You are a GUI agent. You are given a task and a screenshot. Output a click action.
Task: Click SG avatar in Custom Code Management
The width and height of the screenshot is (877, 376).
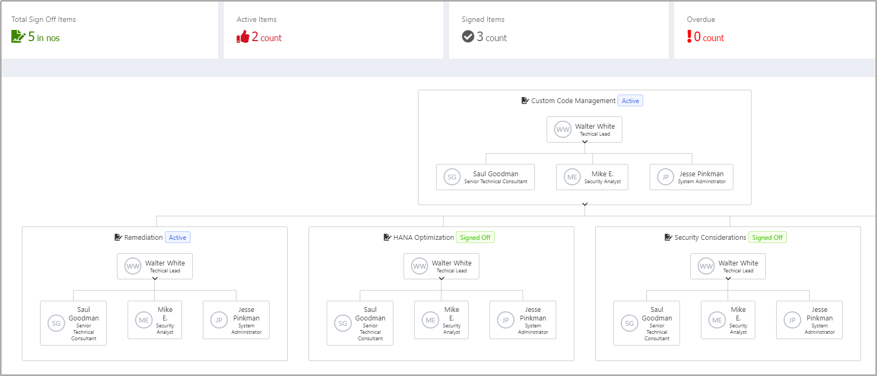pos(452,177)
